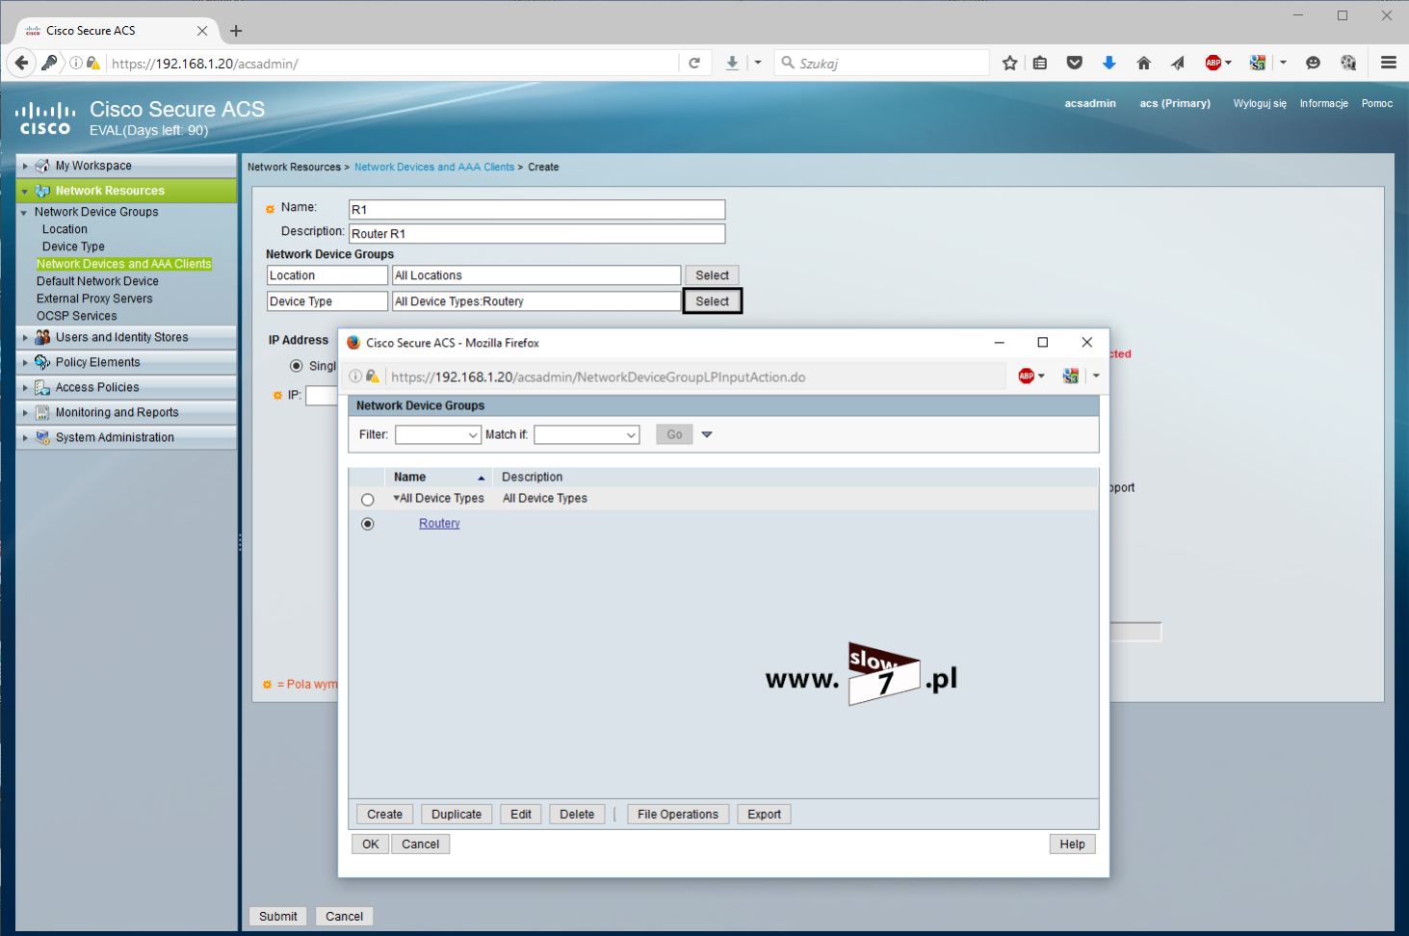The width and height of the screenshot is (1409, 936).
Task: Click Wyloguj się to log out
Action: tap(1260, 103)
